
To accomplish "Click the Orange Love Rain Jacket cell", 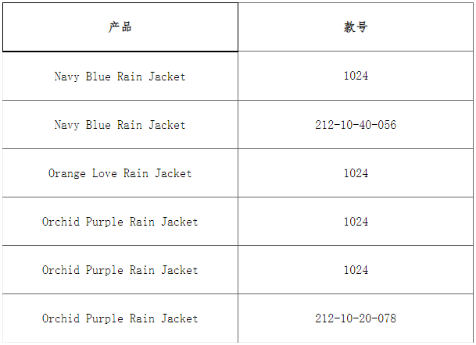I will [x=120, y=173].
